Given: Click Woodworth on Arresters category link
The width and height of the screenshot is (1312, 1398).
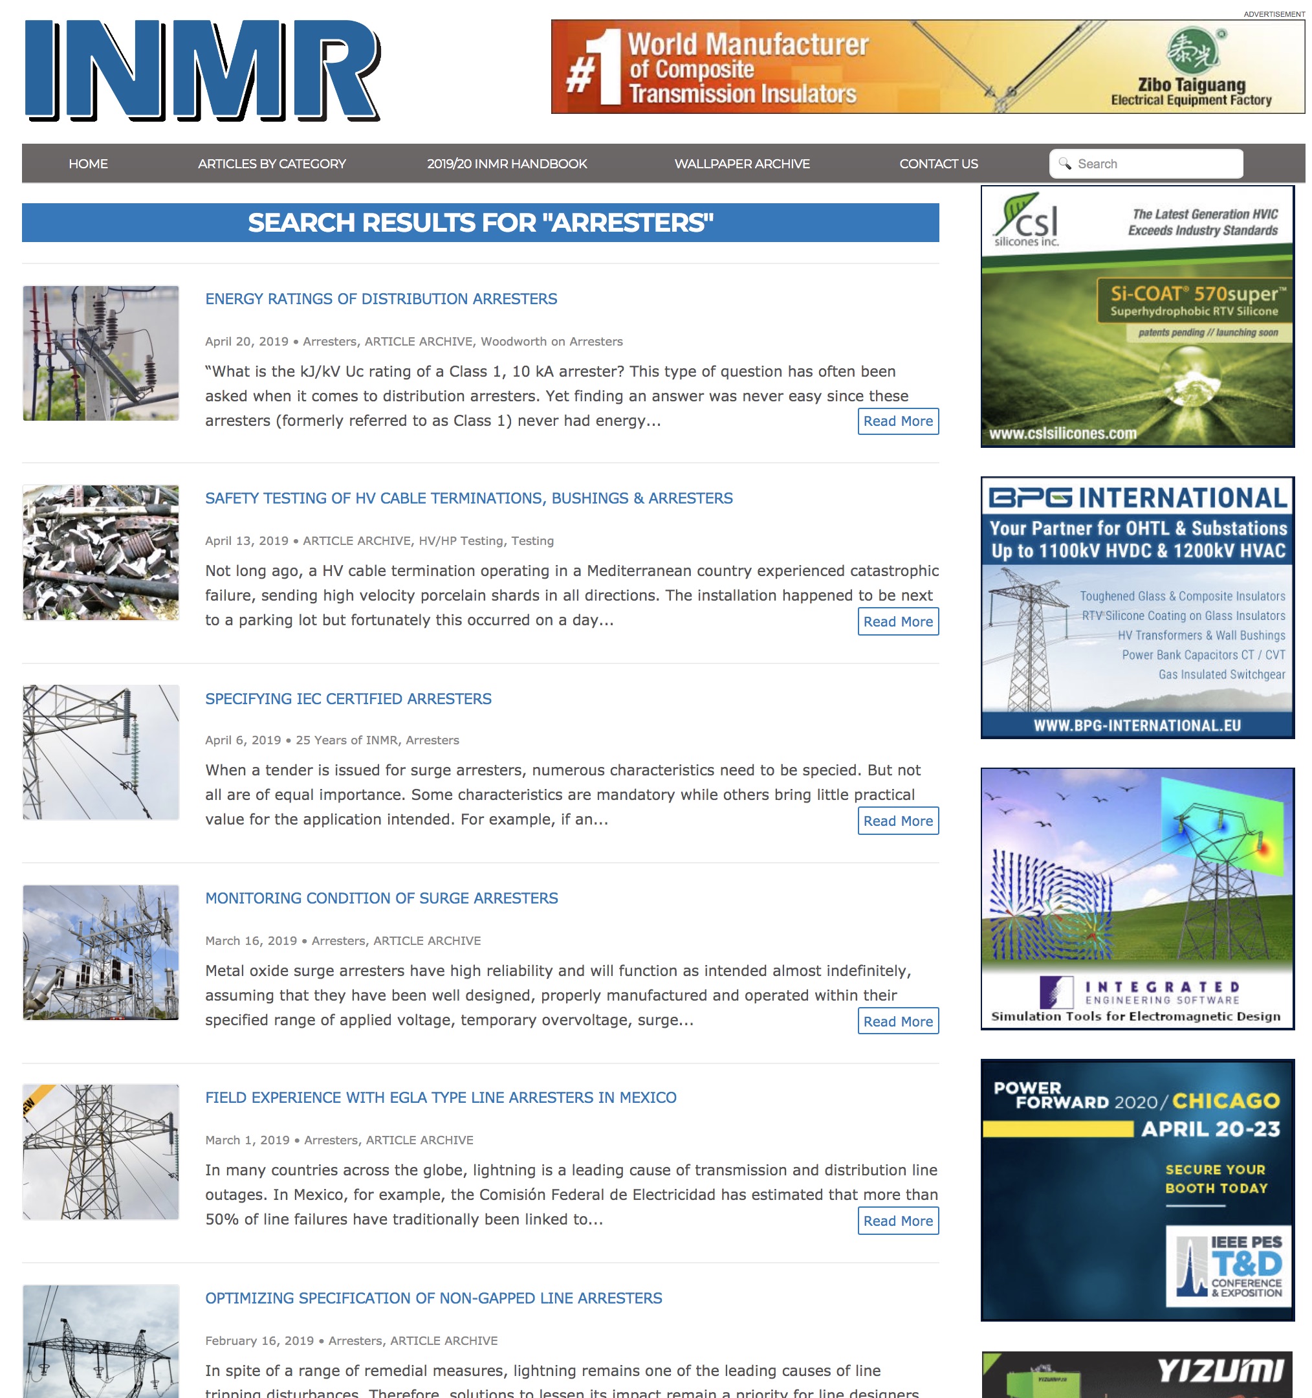Looking at the screenshot, I should point(552,342).
